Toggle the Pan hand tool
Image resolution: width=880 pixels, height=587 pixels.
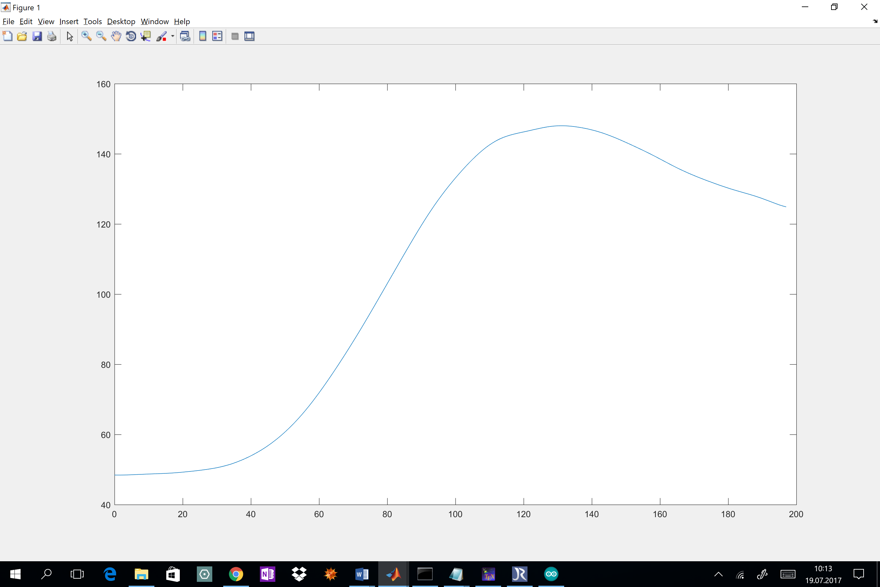pyautogui.click(x=116, y=36)
